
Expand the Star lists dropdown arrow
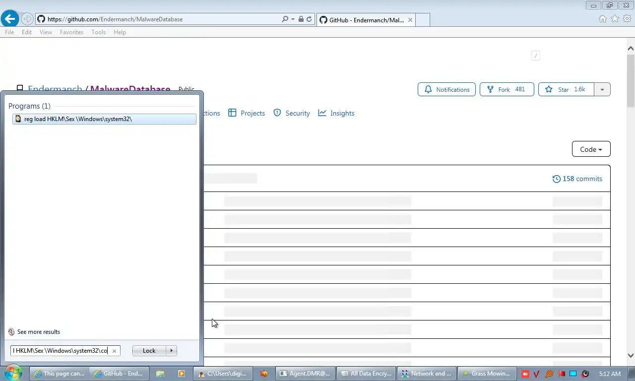pyautogui.click(x=602, y=89)
